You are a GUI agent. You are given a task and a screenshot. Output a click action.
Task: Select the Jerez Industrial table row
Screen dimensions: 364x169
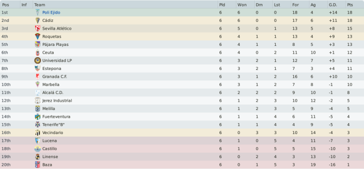[x=182, y=101]
